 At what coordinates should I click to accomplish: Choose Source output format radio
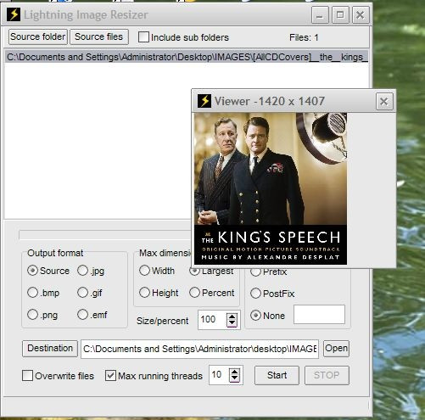click(33, 271)
